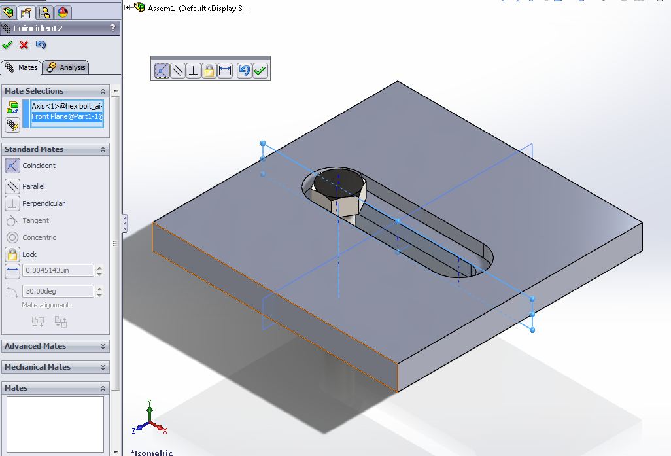Choose Coincident in the pop-up mate toolbar
The image size is (671, 456).
[x=162, y=70]
